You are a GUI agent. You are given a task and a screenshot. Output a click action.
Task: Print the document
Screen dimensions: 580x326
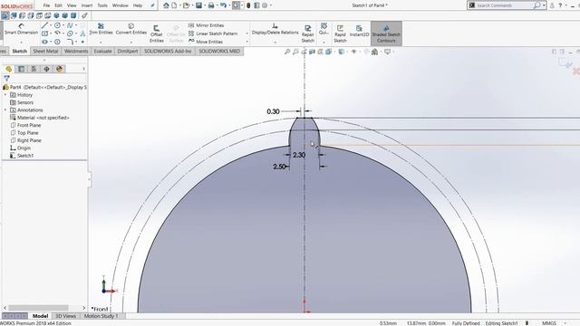point(211,5)
